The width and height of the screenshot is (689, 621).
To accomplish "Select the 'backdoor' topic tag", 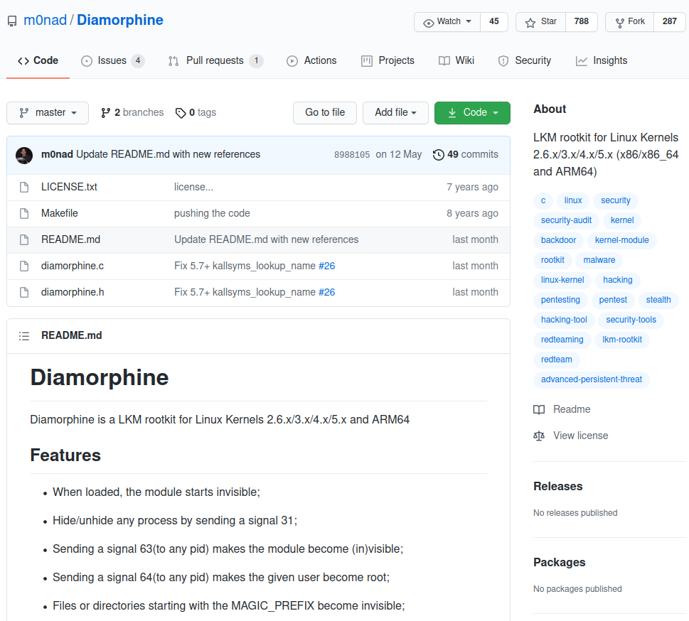I will pos(558,240).
